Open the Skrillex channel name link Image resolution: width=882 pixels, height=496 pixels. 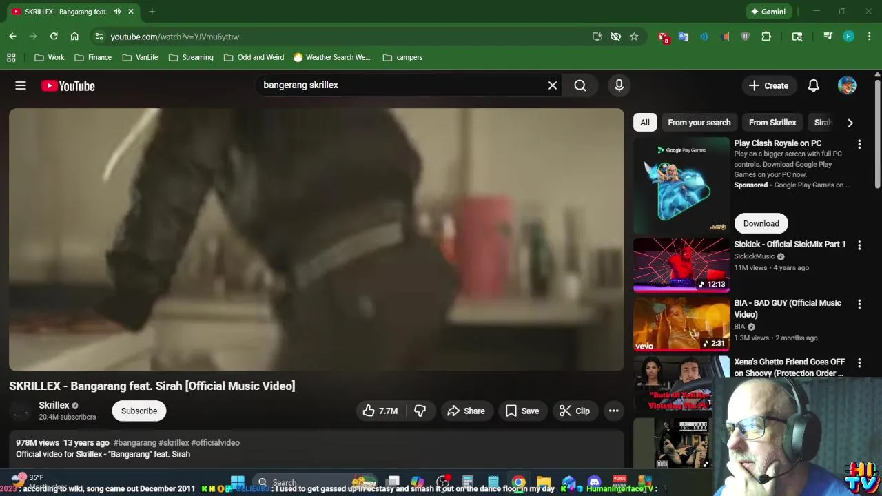[x=54, y=405]
